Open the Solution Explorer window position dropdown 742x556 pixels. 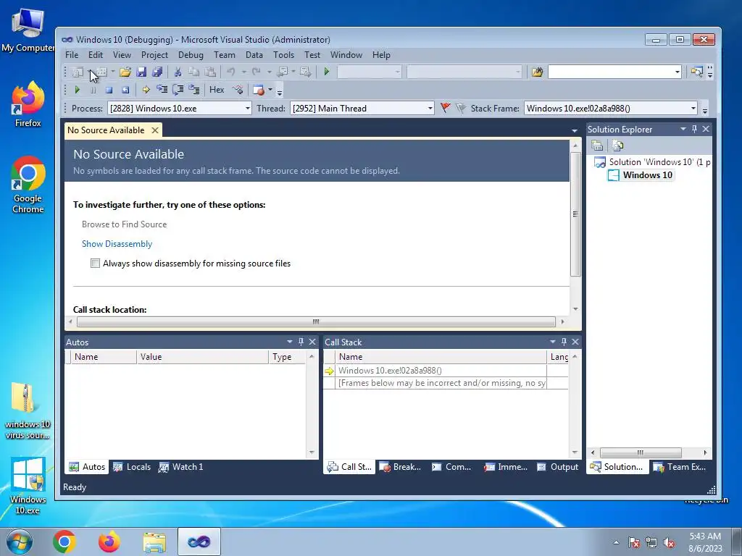[x=683, y=129]
